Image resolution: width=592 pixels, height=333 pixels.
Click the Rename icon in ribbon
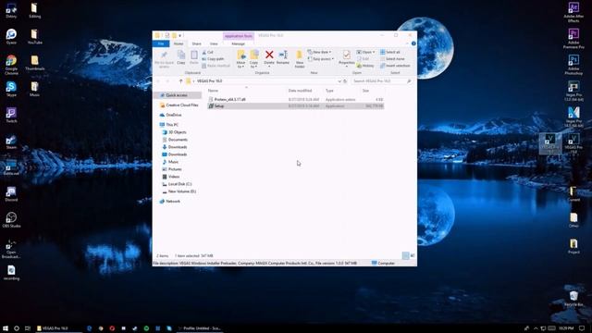[x=283, y=57]
